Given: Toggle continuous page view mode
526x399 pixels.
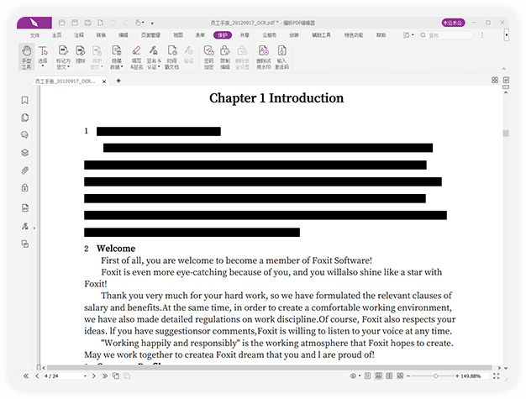Looking at the screenshot, I should 378,375.
